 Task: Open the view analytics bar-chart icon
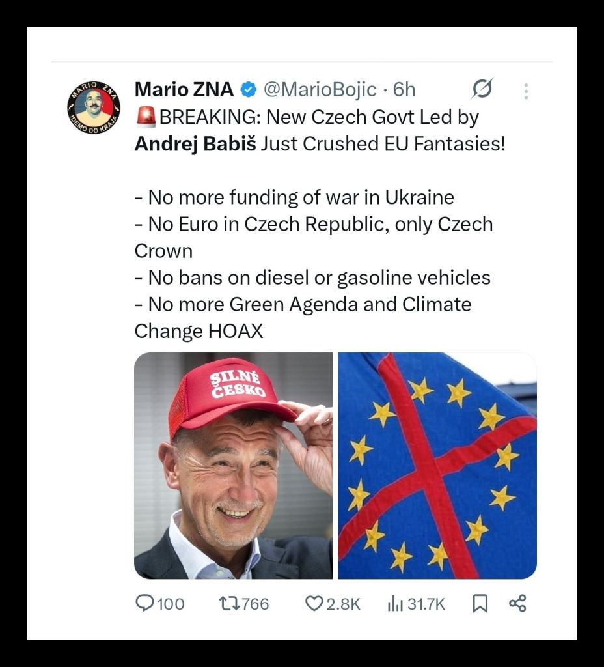pos(394,604)
